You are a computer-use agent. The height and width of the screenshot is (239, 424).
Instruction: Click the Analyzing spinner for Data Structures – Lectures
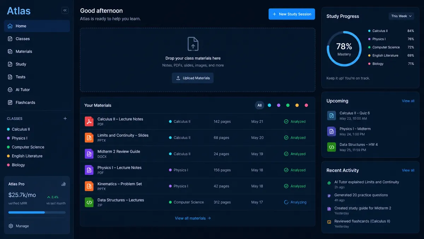tap(286, 202)
